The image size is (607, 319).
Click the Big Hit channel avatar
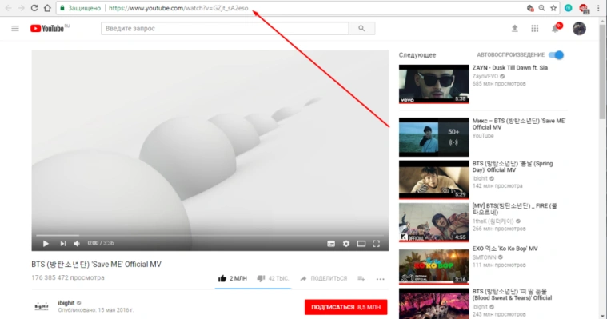pyautogui.click(x=42, y=307)
